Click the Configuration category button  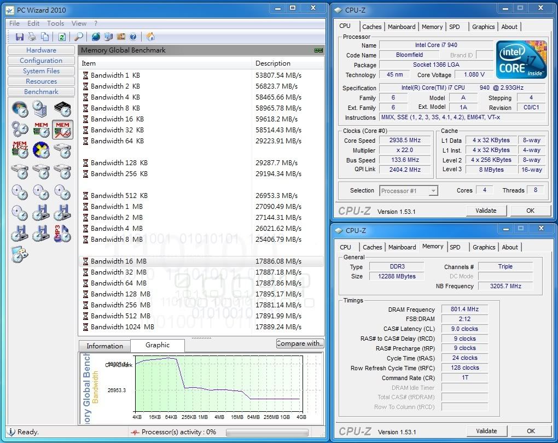[41, 61]
